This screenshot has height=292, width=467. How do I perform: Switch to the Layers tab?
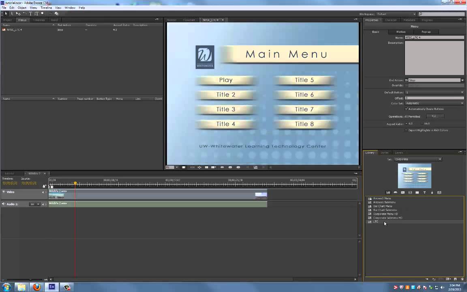point(399,152)
